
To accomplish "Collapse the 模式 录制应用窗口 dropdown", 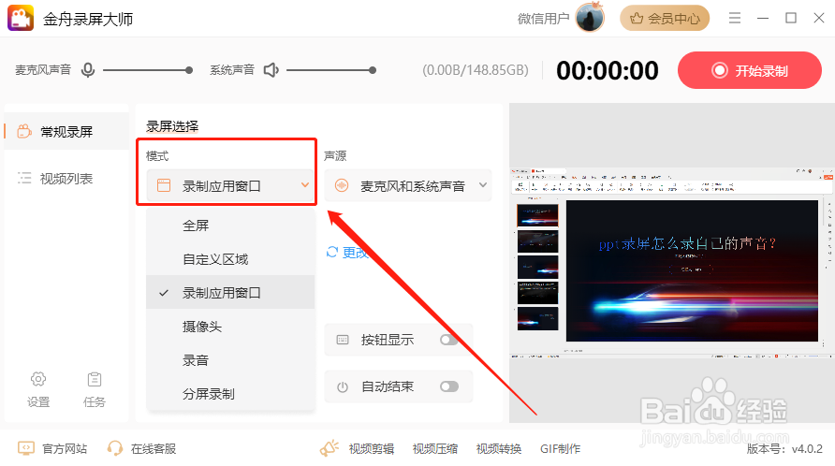I will [230, 185].
